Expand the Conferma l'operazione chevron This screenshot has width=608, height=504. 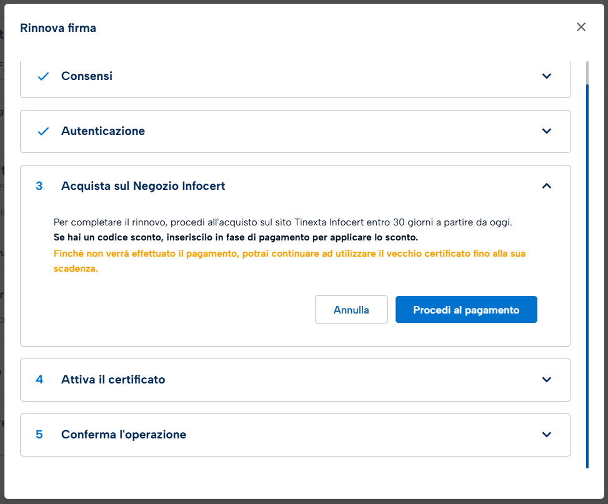[x=547, y=435]
